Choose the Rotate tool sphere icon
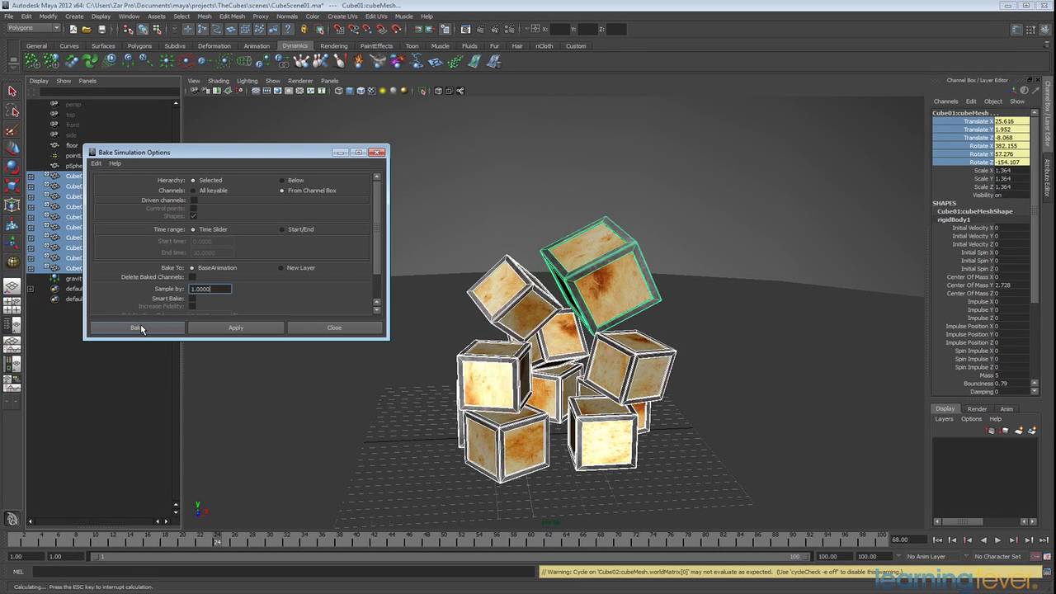 click(x=12, y=167)
